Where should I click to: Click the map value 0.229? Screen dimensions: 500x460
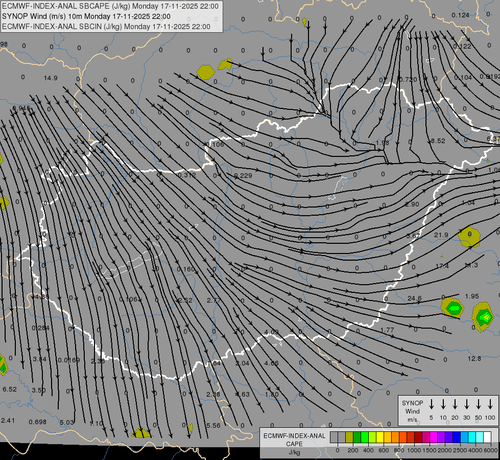[x=243, y=176]
